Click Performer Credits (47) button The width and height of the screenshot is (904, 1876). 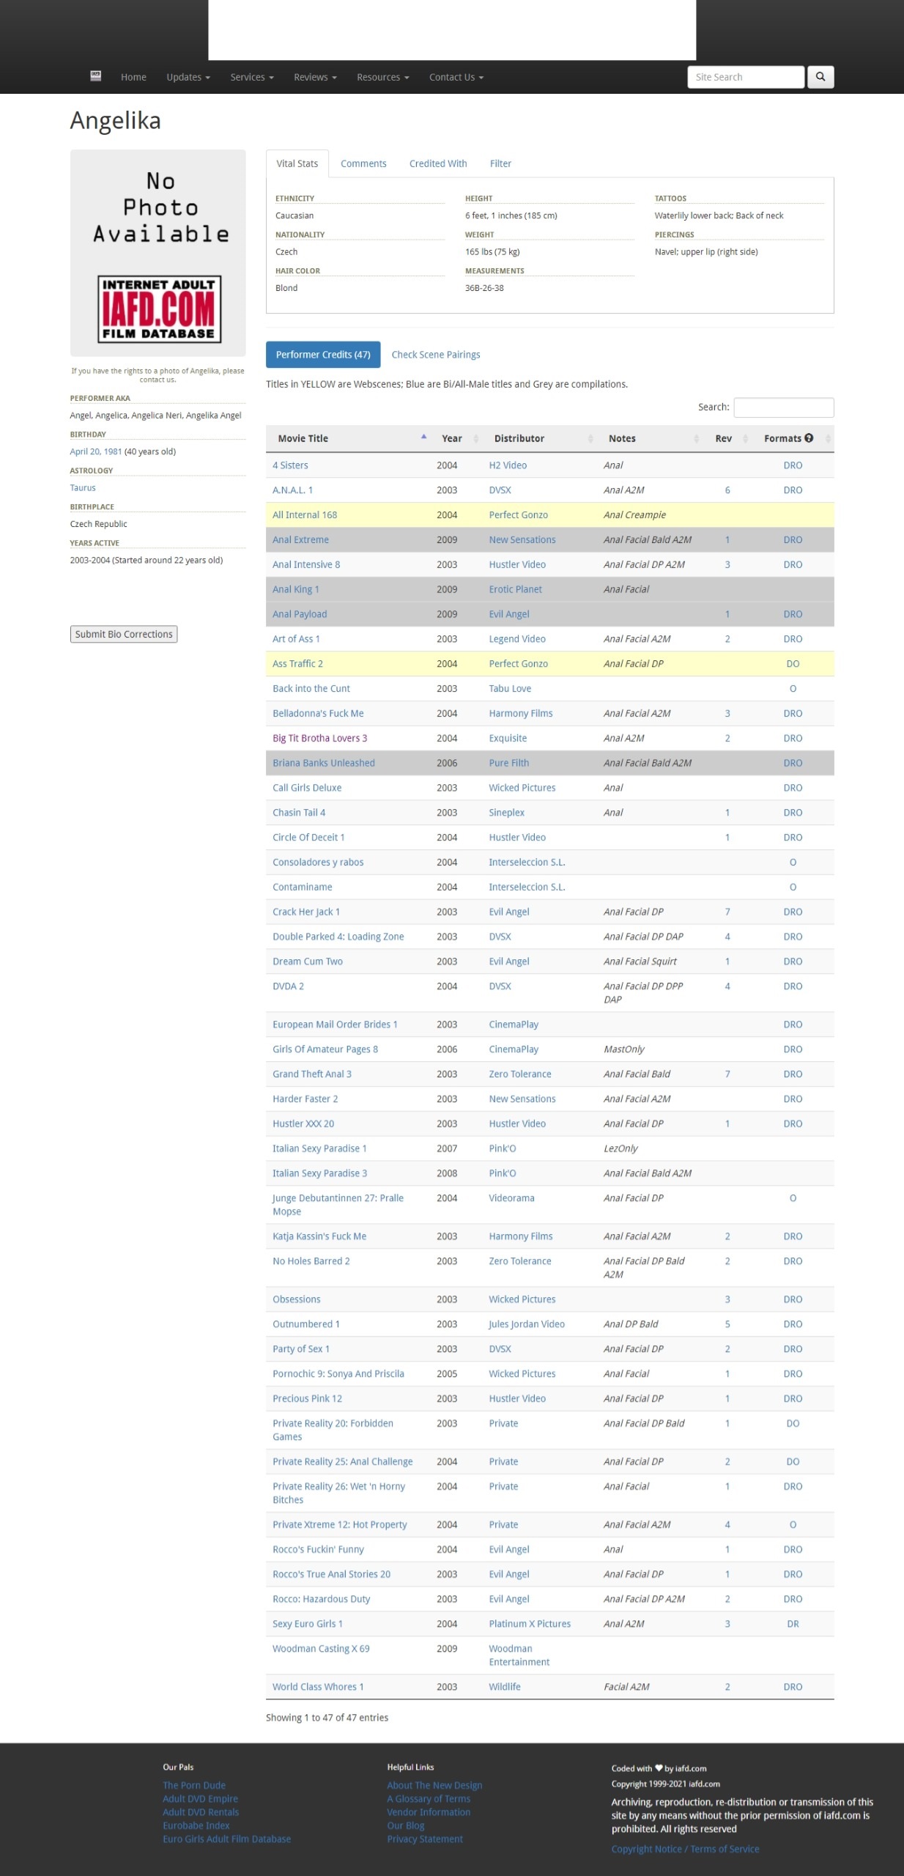click(x=323, y=355)
